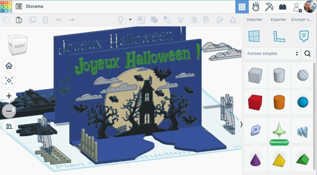Switch to the Sim Lab tab

coord(255,7)
